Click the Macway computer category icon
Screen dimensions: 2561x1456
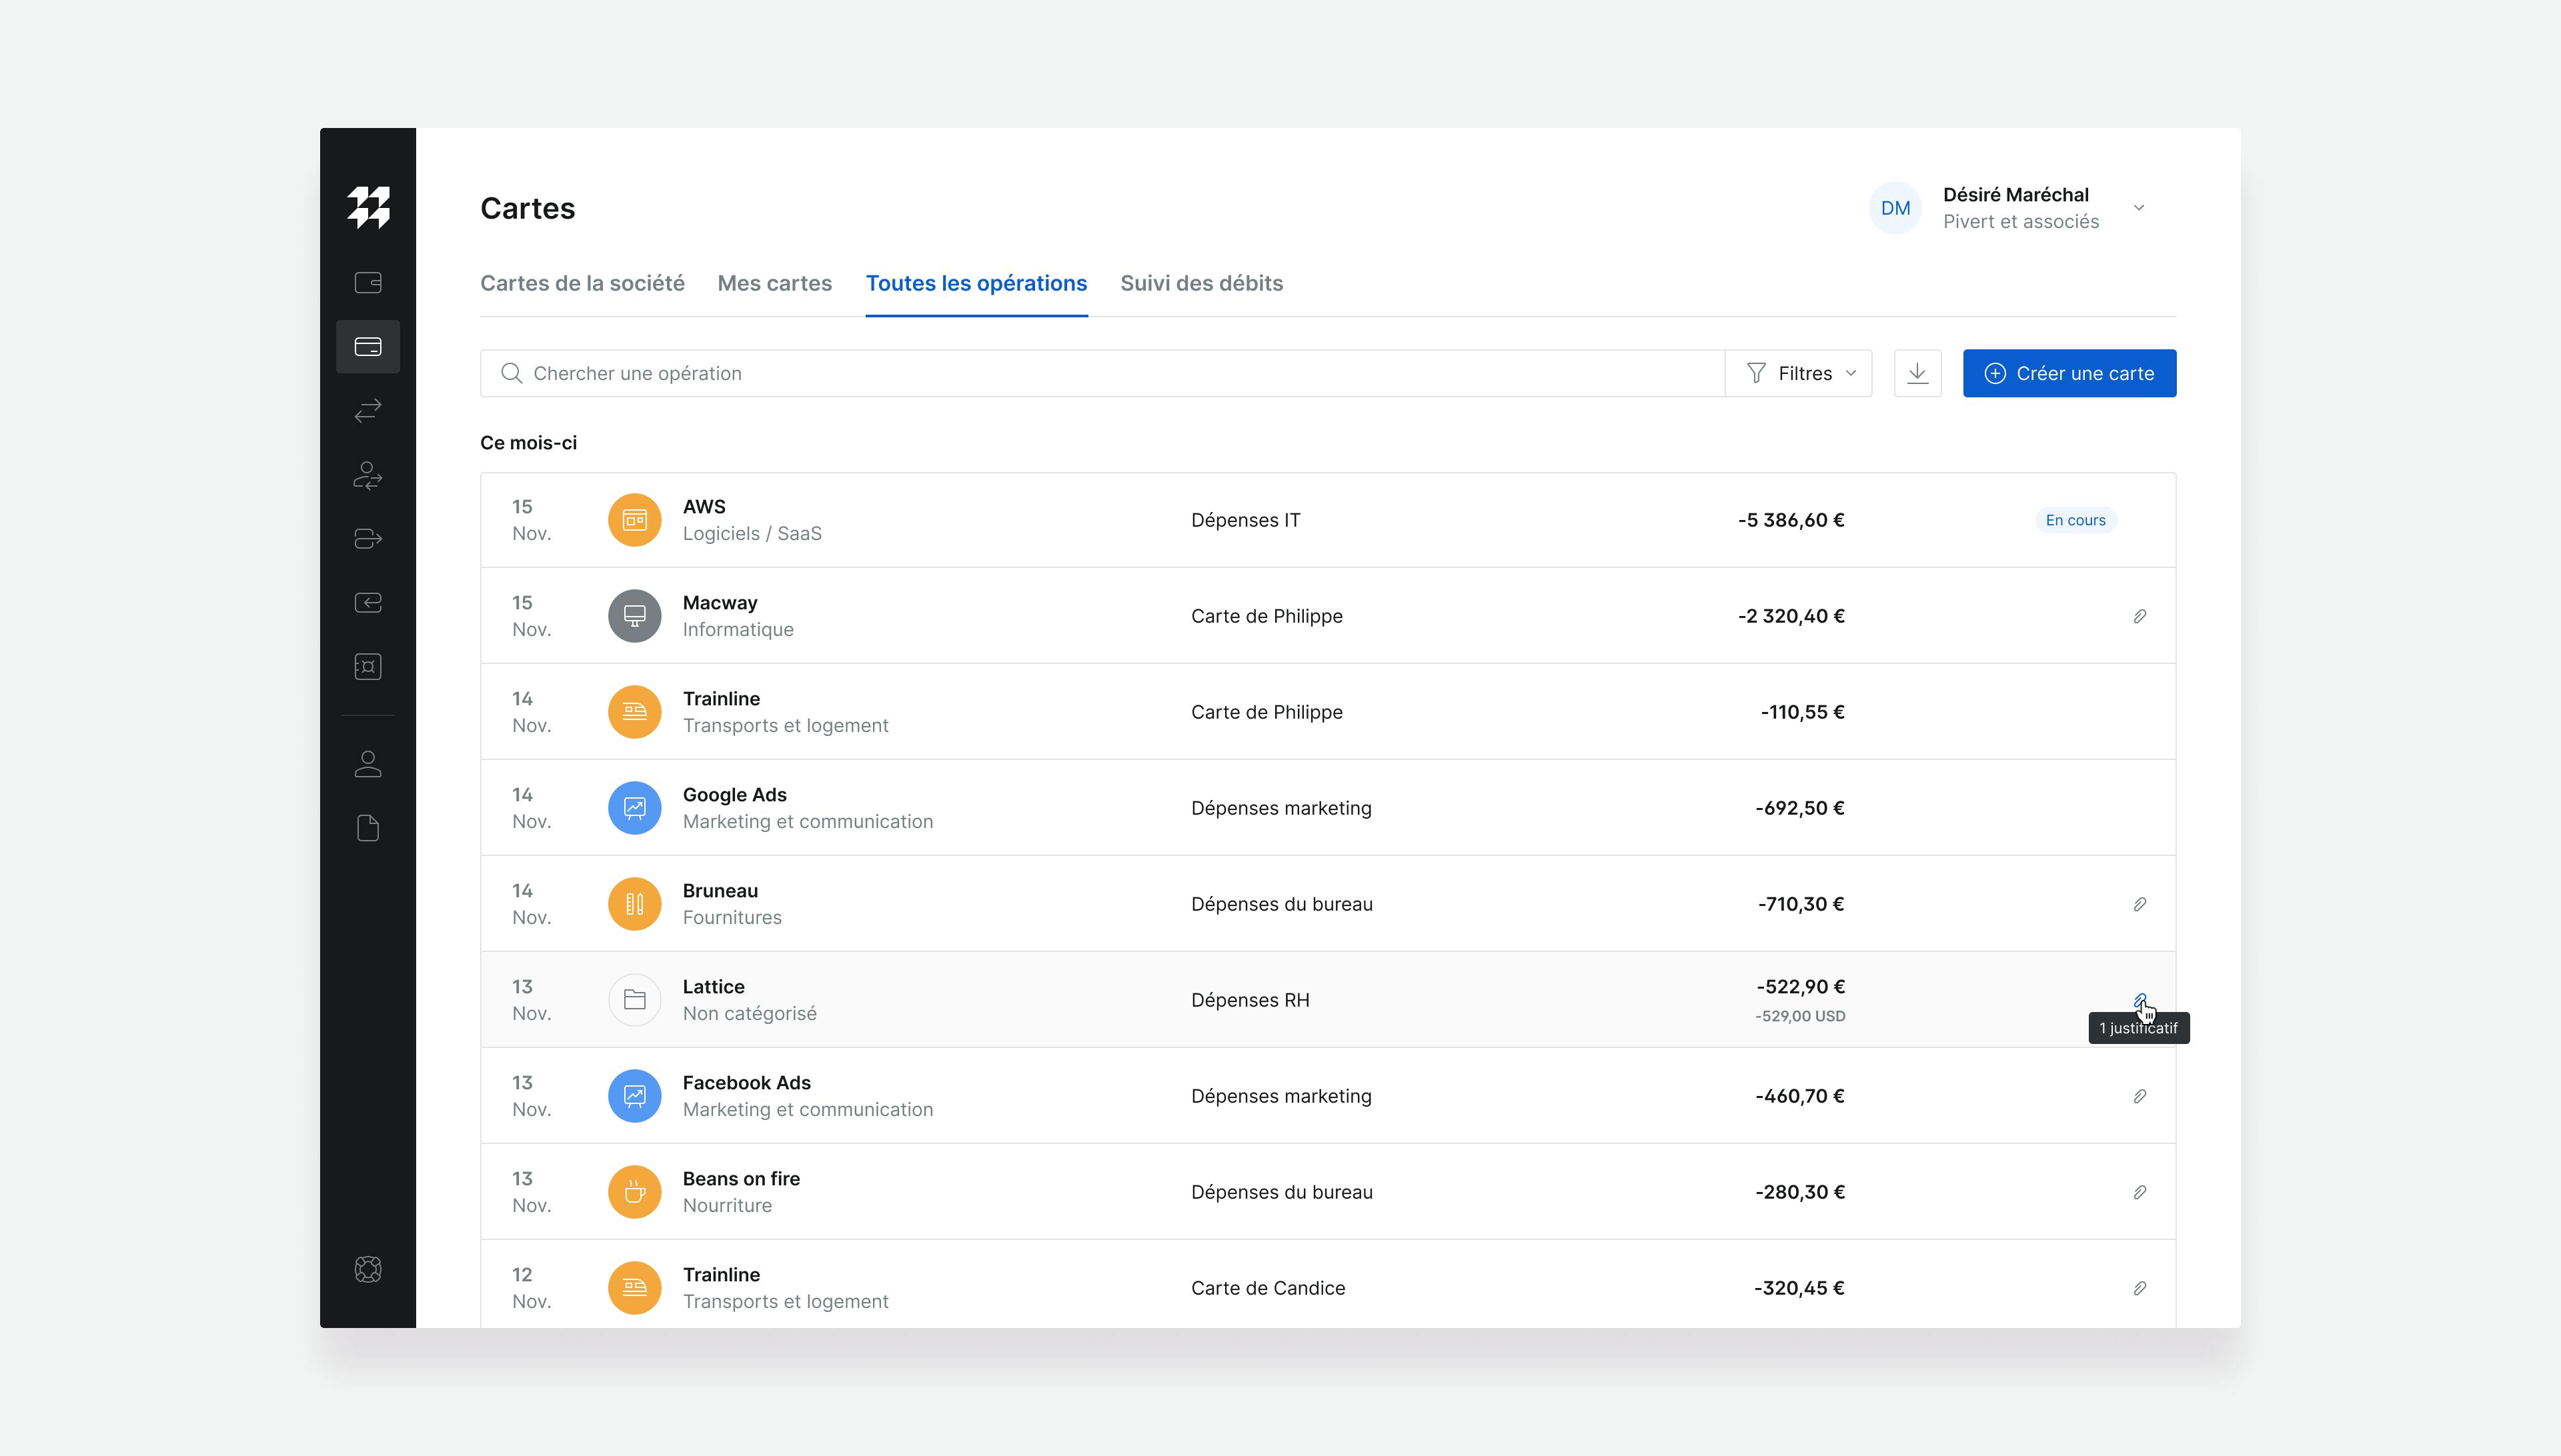(634, 616)
